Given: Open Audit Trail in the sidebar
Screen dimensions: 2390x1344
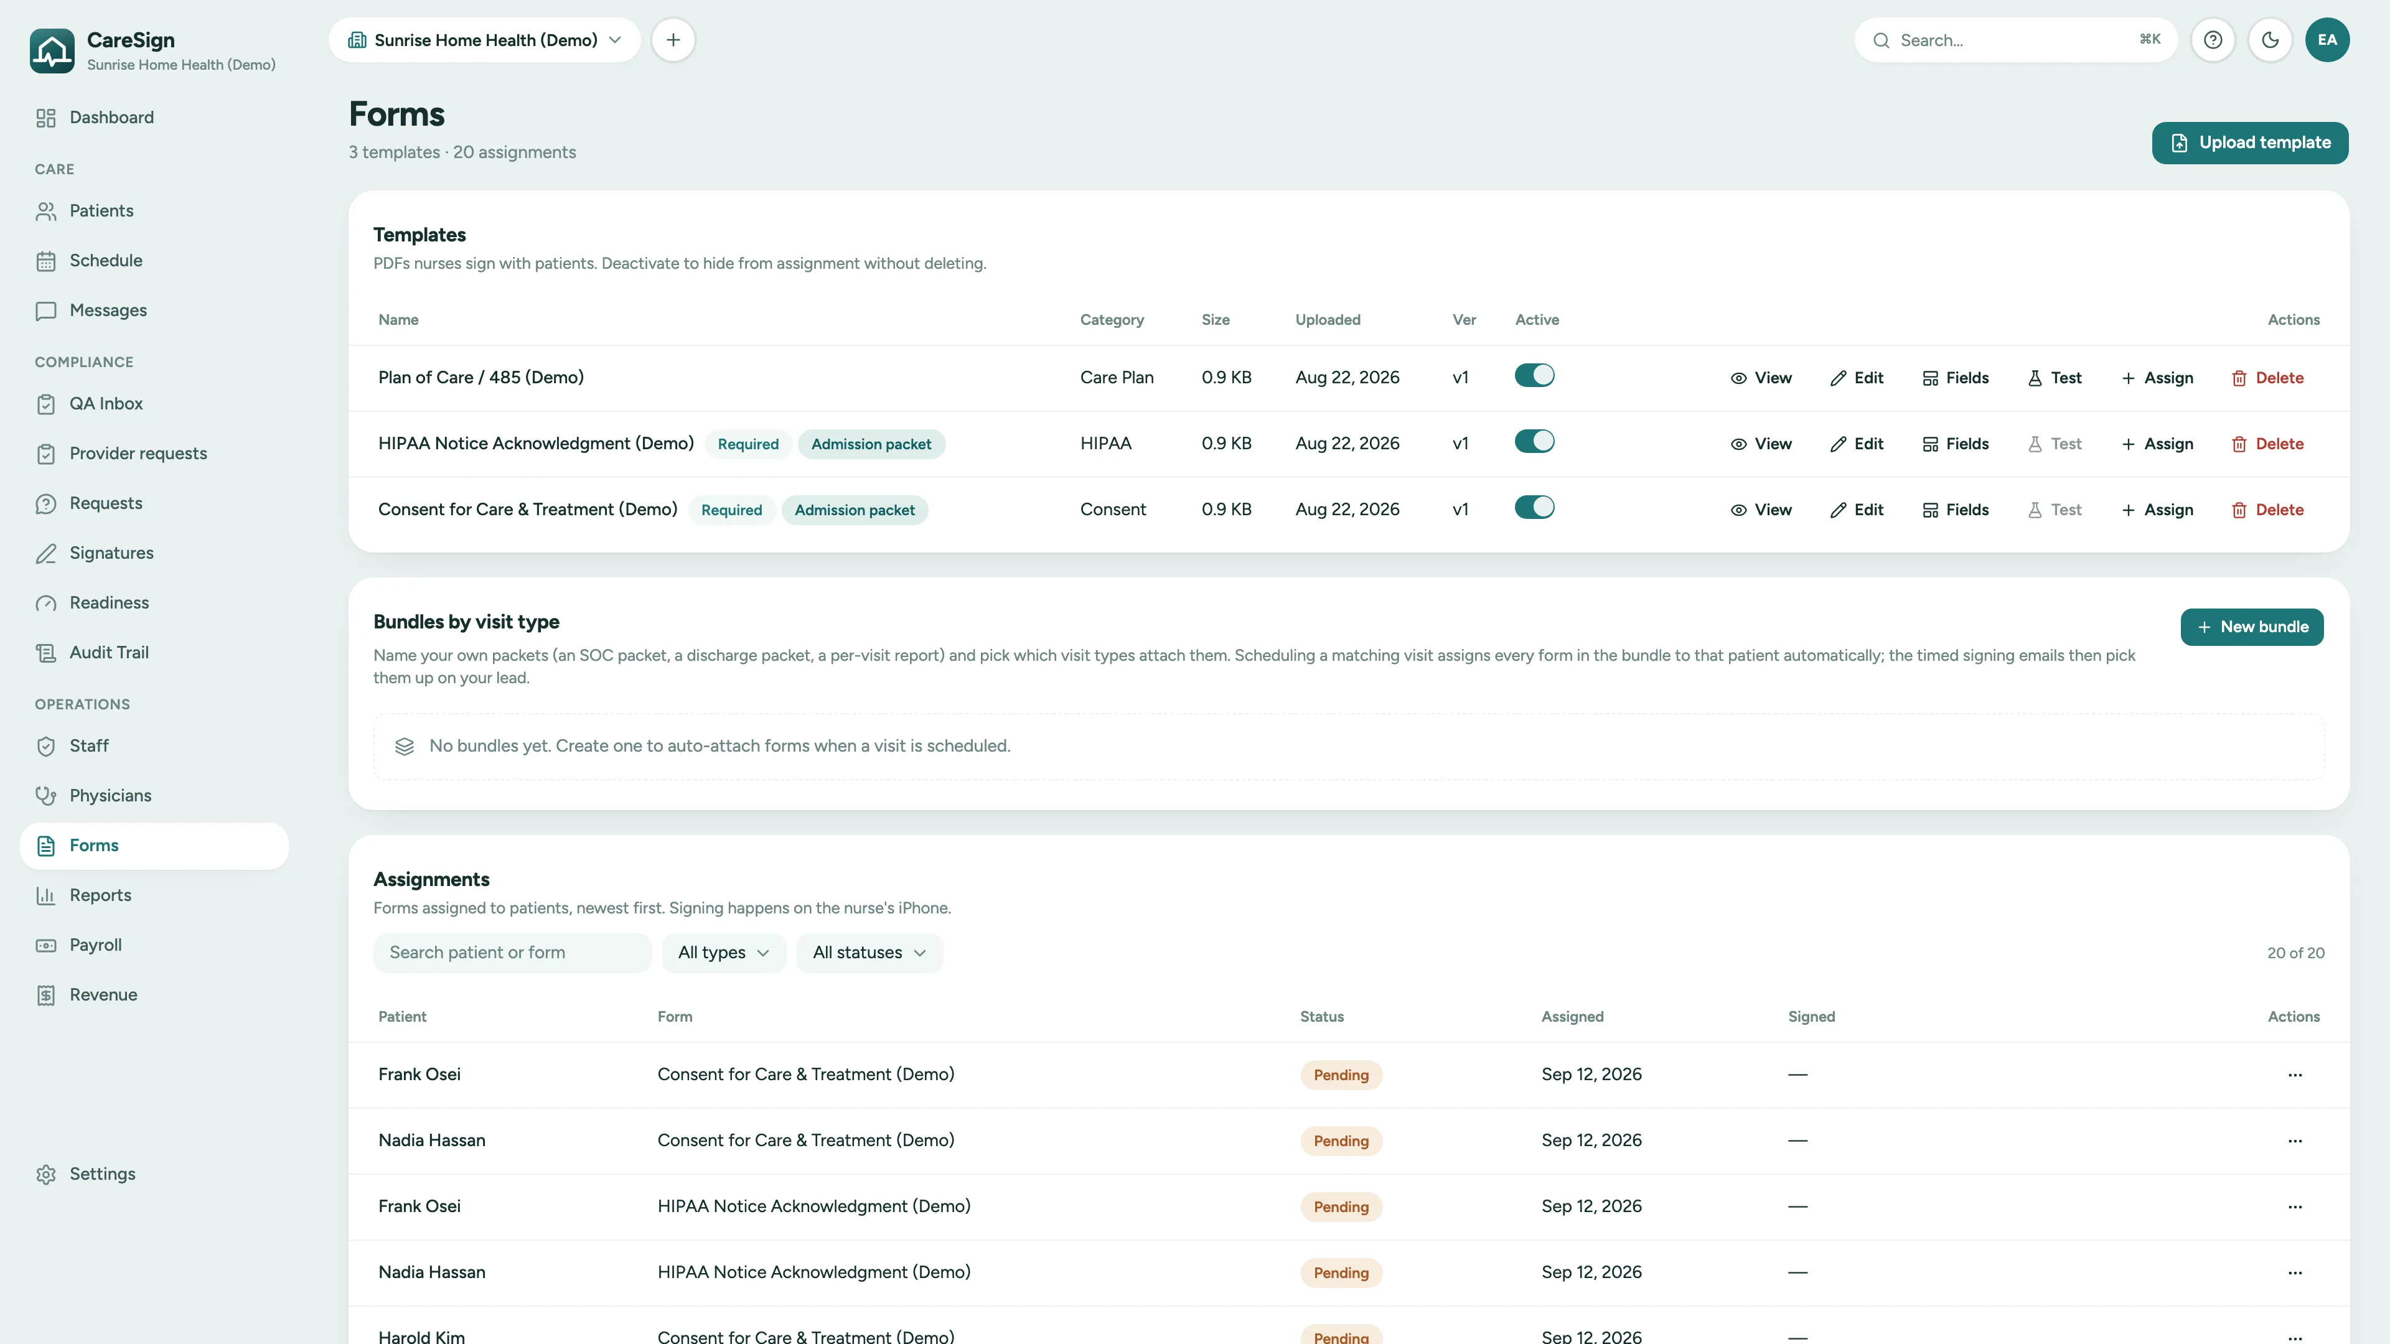Looking at the screenshot, I should click(x=154, y=652).
